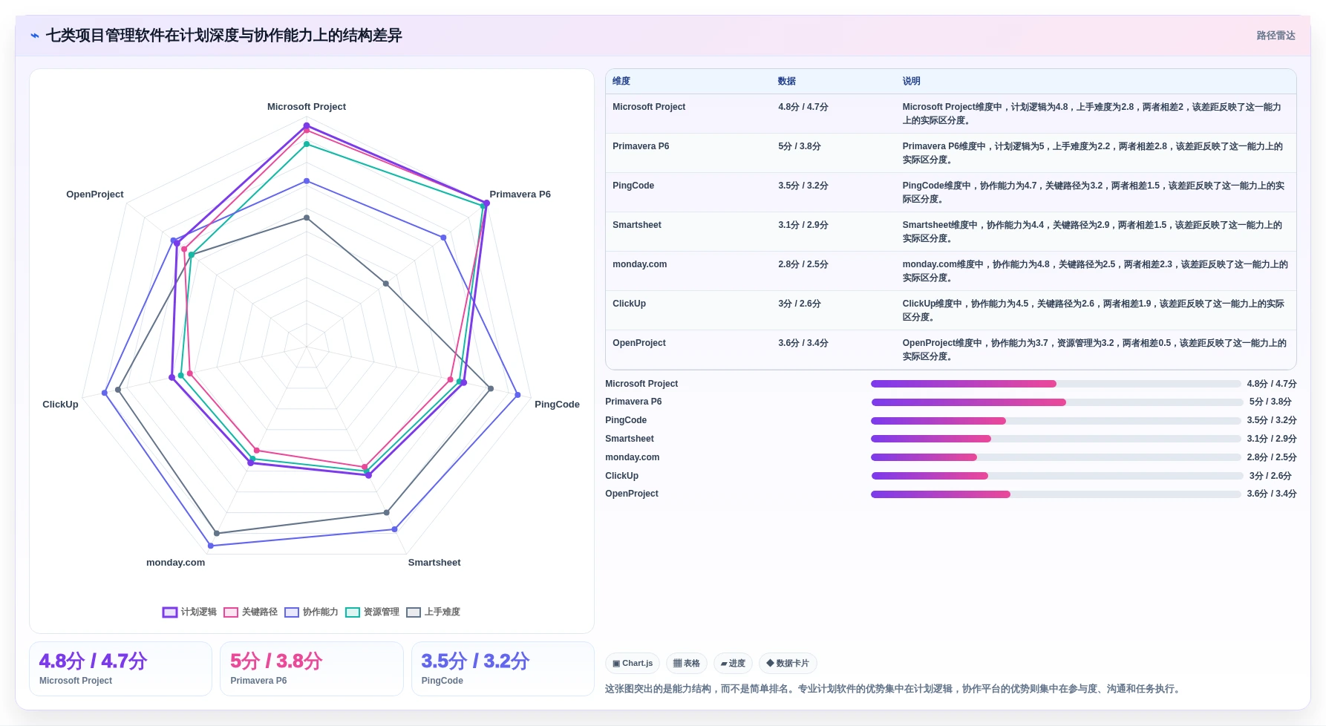Image resolution: width=1326 pixels, height=726 pixels.
Task: Click the gray 上手难度 point on Primavera P6 axis
Action: 385,284
